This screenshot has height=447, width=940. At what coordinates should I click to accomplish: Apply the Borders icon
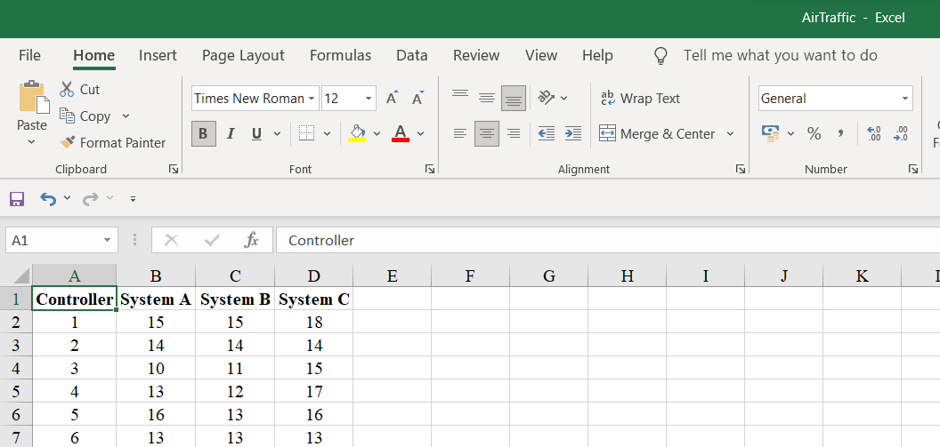tap(306, 133)
